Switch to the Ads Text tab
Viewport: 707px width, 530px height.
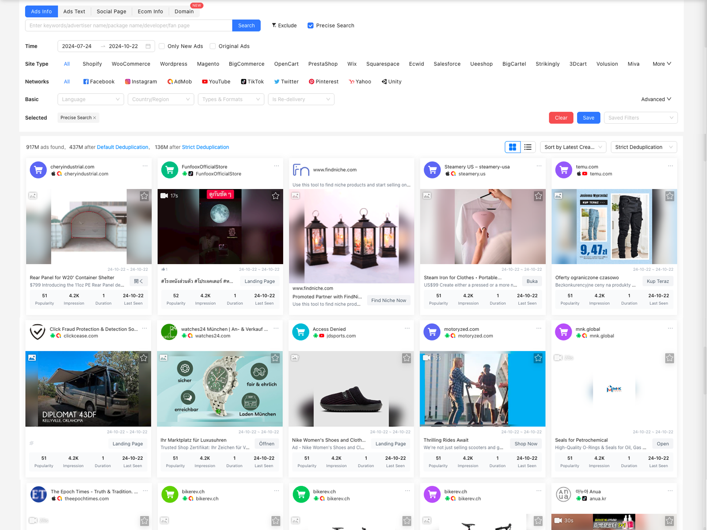(74, 11)
